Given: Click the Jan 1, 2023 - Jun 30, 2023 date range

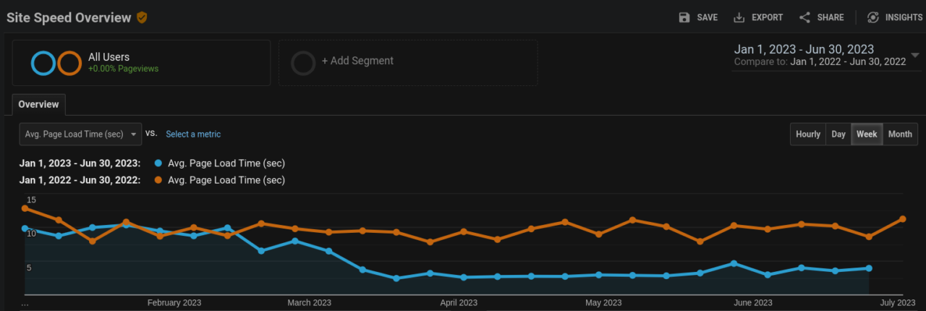Looking at the screenshot, I should 804,49.
